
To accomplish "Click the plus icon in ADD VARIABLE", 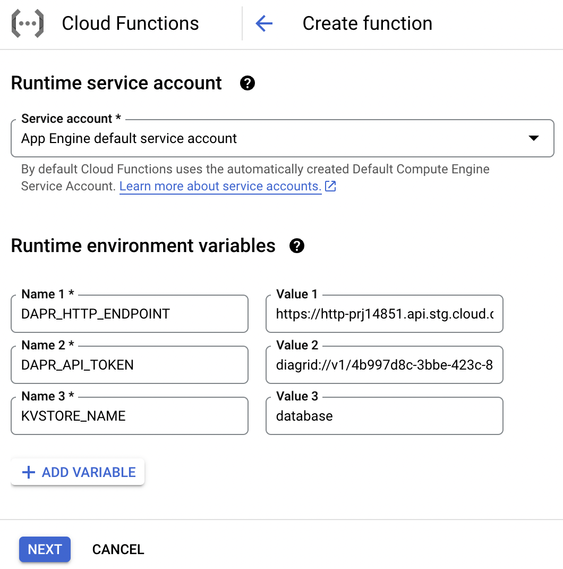I will click(29, 472).
